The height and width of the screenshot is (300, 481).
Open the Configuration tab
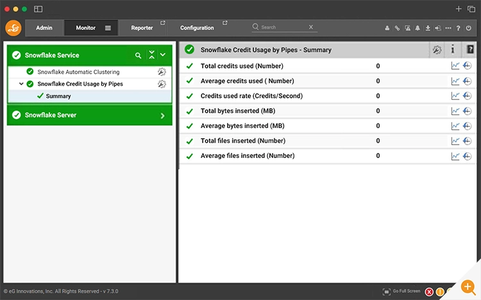[197, 28]
